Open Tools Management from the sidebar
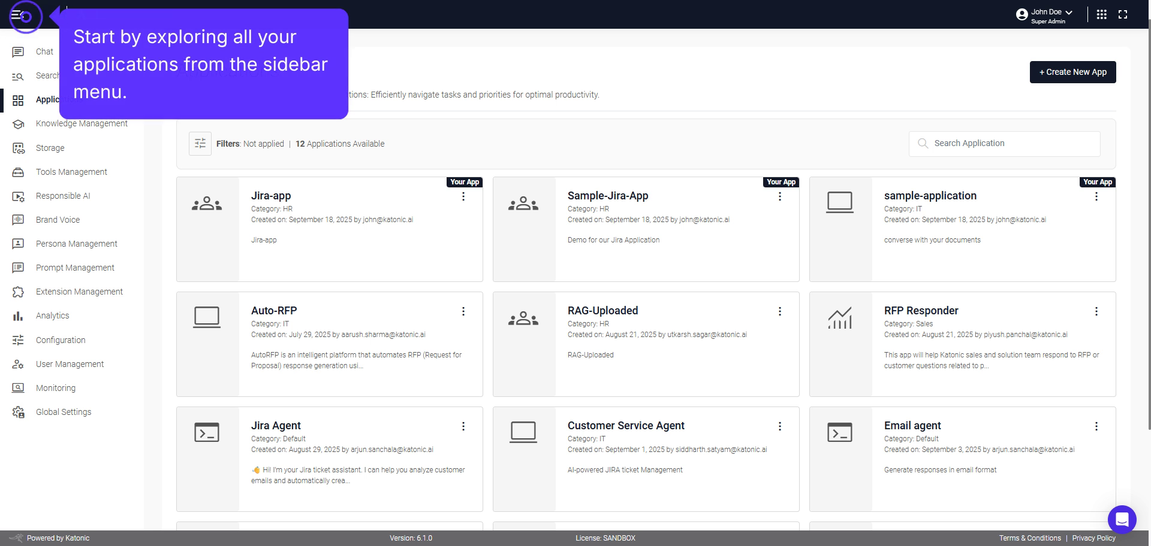This screenshot has width=1151, height=546. (71, 172)
